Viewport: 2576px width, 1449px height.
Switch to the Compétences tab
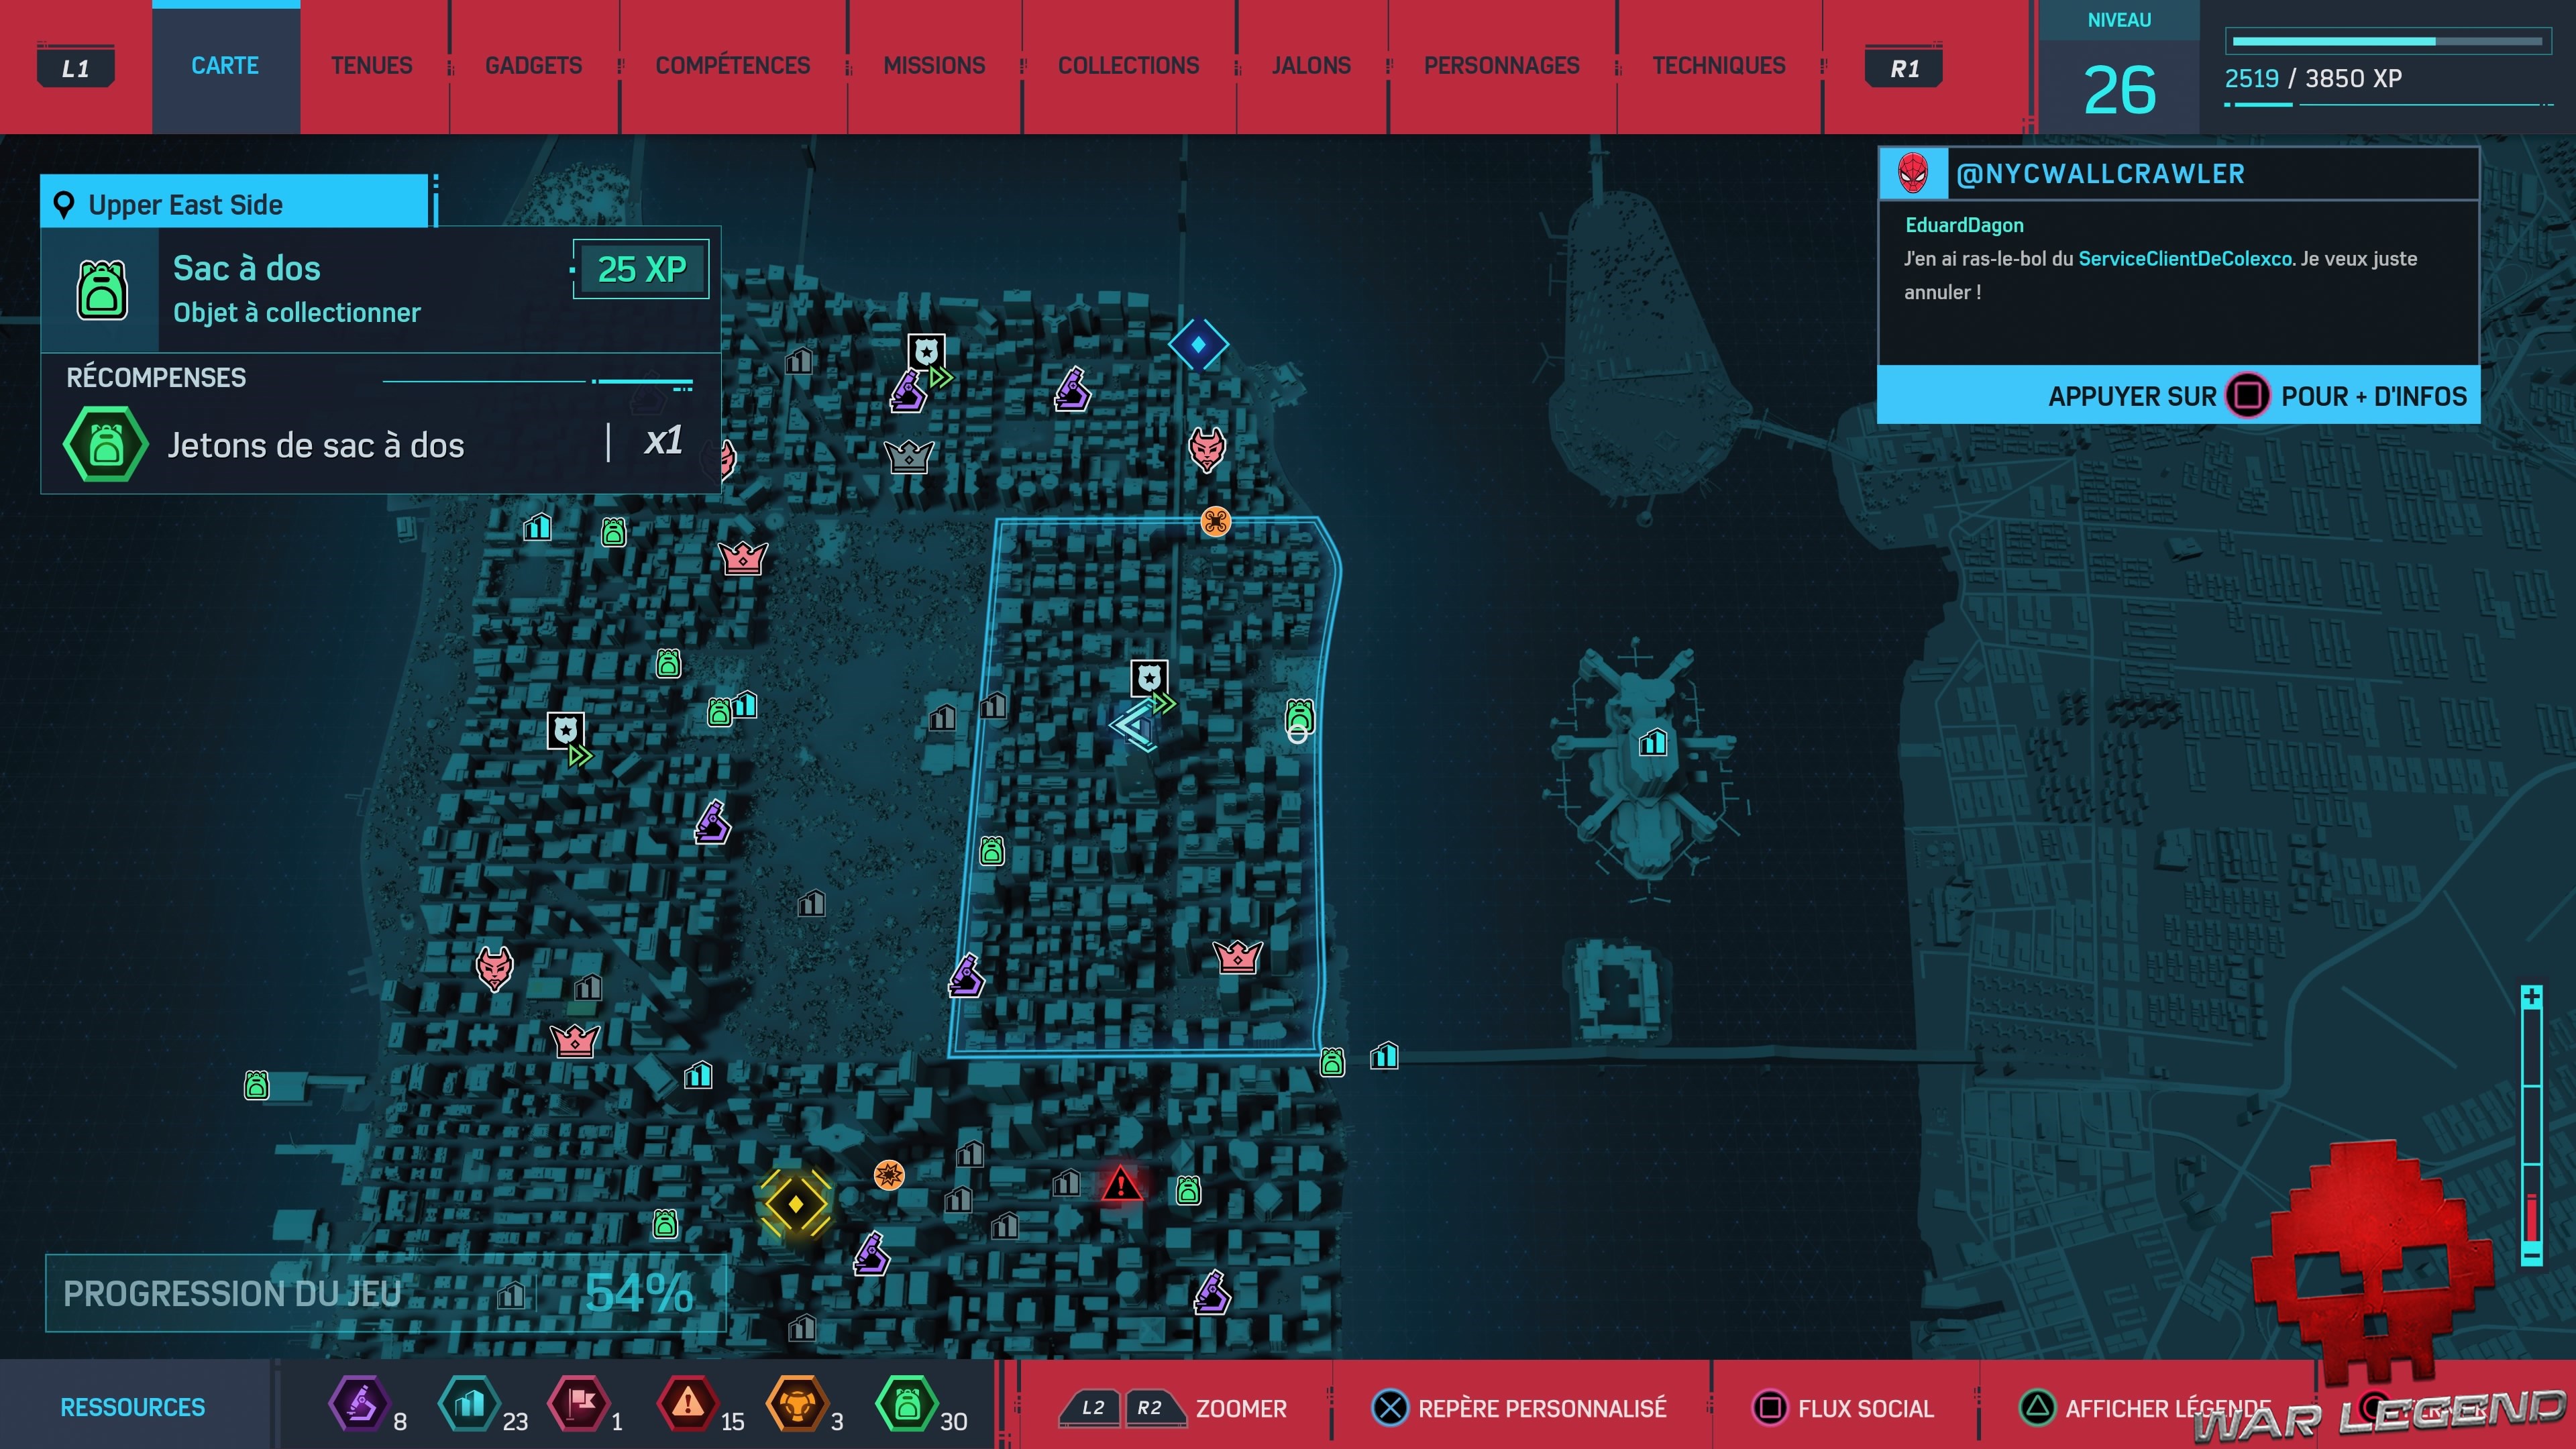coord(732,66)
